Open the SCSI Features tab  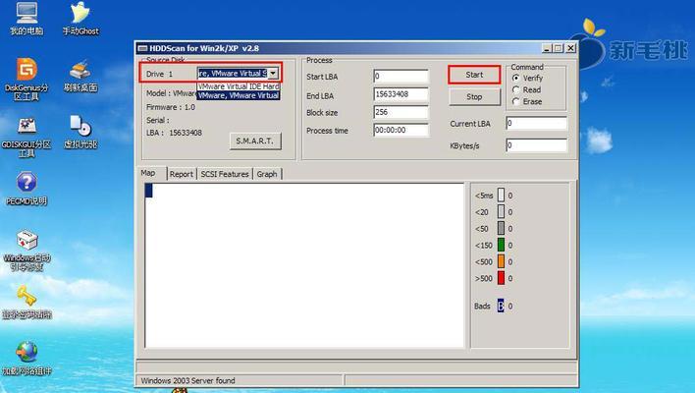coord(225,174)
